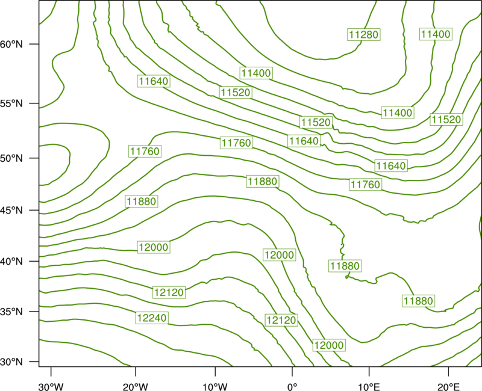The height and width of the screenshot is (391, 482).
Task: Select the 12000 label nearest 30°N
Action: [329, 345]
